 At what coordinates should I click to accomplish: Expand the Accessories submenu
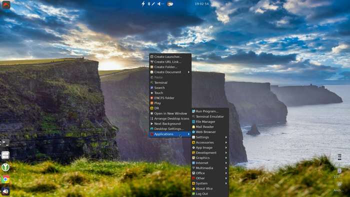coord(210,142)
